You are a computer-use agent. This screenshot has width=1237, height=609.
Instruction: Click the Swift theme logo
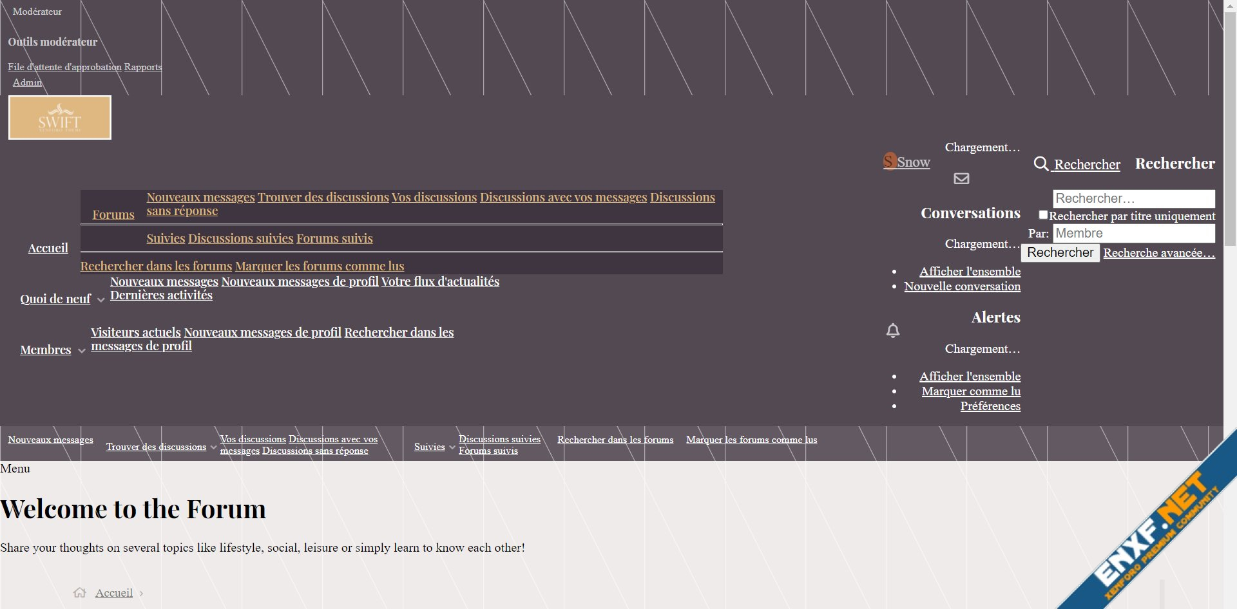pyautogui.click(x=60, y=118)
